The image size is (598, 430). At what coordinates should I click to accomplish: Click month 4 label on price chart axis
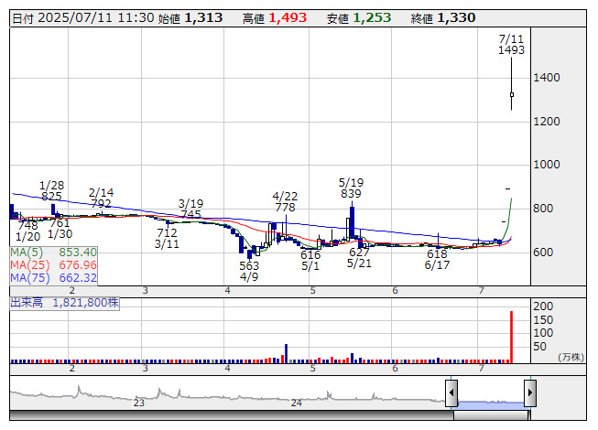click(227, 291)
